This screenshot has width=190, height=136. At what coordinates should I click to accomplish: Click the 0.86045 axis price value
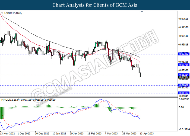[x=184, y=96]
